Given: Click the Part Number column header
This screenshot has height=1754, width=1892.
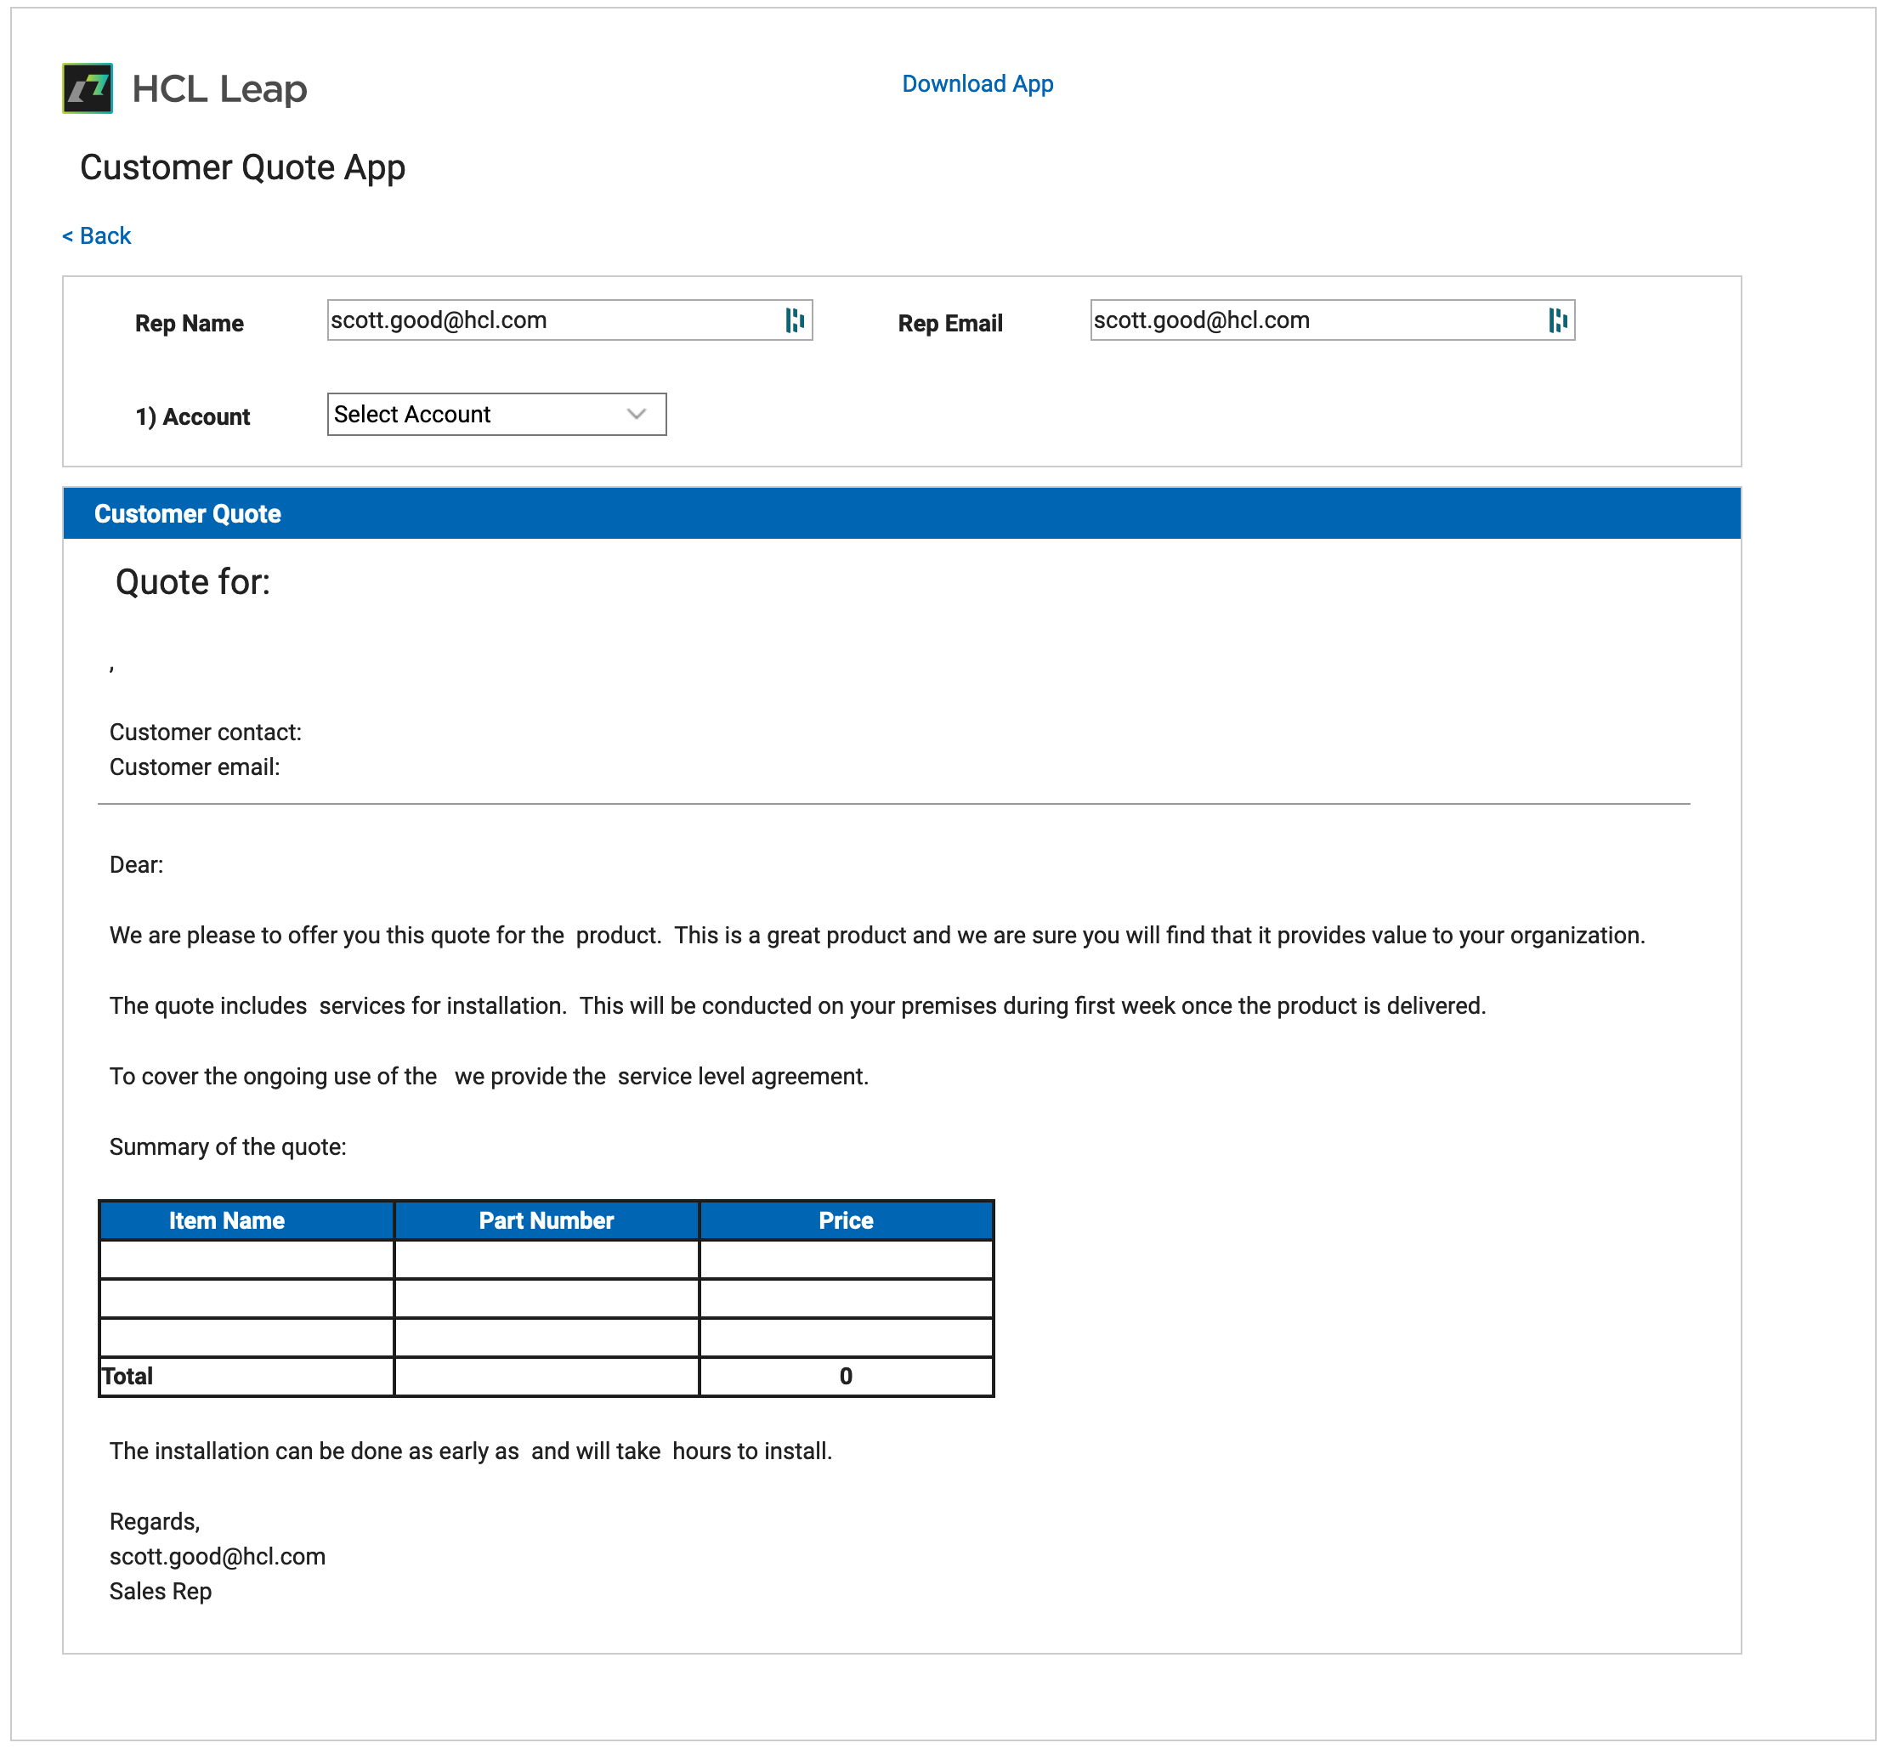Looking at the screenshot, I should [547, 1220].
